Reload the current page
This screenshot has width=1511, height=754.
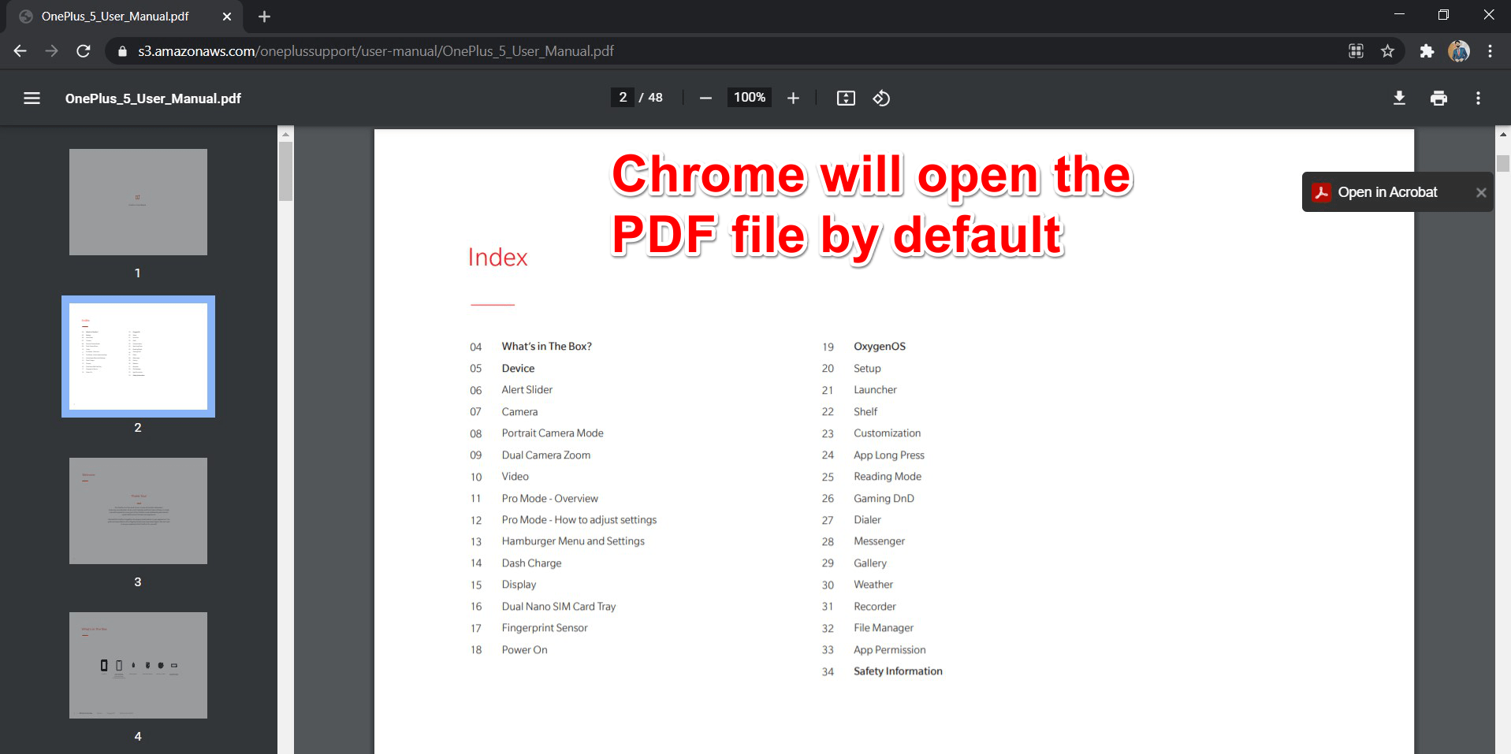[x=84, y=51]
